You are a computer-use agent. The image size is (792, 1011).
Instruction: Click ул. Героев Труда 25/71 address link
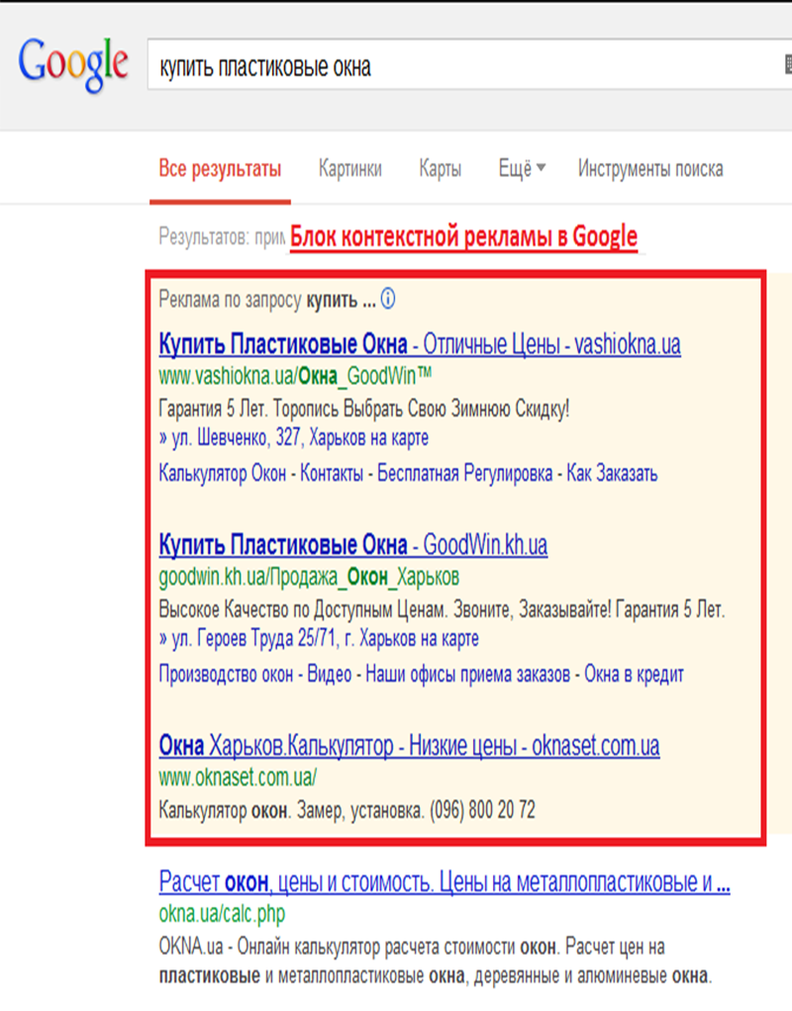pyautogui.click(x=319, y=638)
